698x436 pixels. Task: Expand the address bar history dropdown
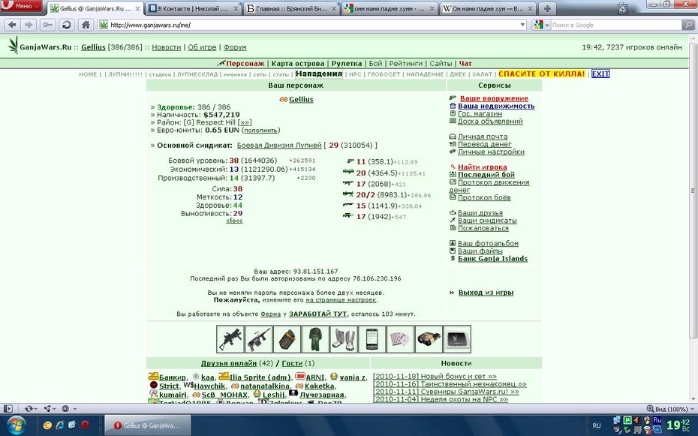[523, 25]
